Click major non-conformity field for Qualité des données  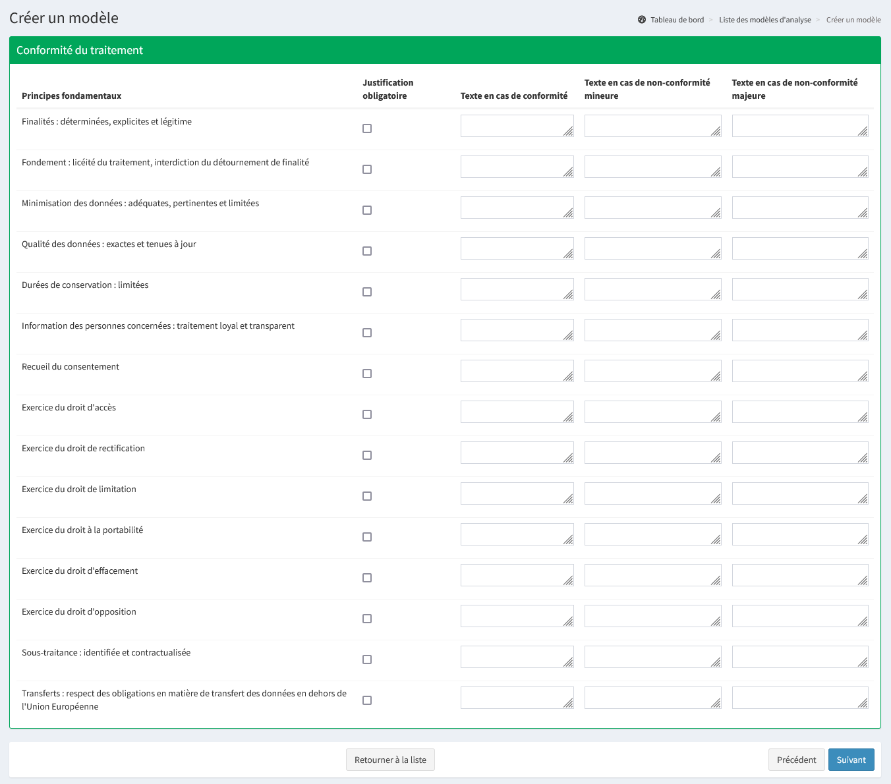coord(799,248)
